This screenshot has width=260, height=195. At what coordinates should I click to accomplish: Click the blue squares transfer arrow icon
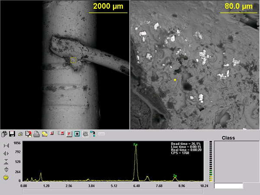click(x=93, y=134)
